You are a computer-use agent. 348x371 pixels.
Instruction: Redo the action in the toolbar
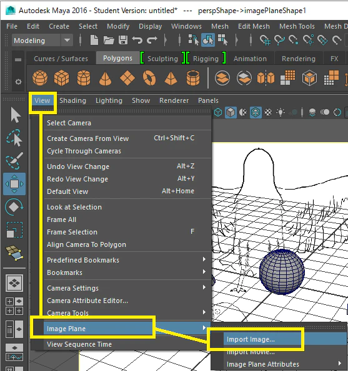(x=152, y=40)
